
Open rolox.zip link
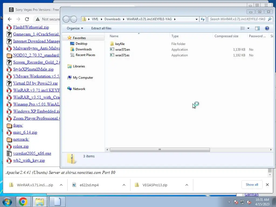pyautogui.click(x=21, y=146)
